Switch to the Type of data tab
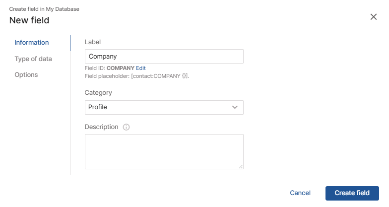This screenshot has width=389, height=207. 33,59
